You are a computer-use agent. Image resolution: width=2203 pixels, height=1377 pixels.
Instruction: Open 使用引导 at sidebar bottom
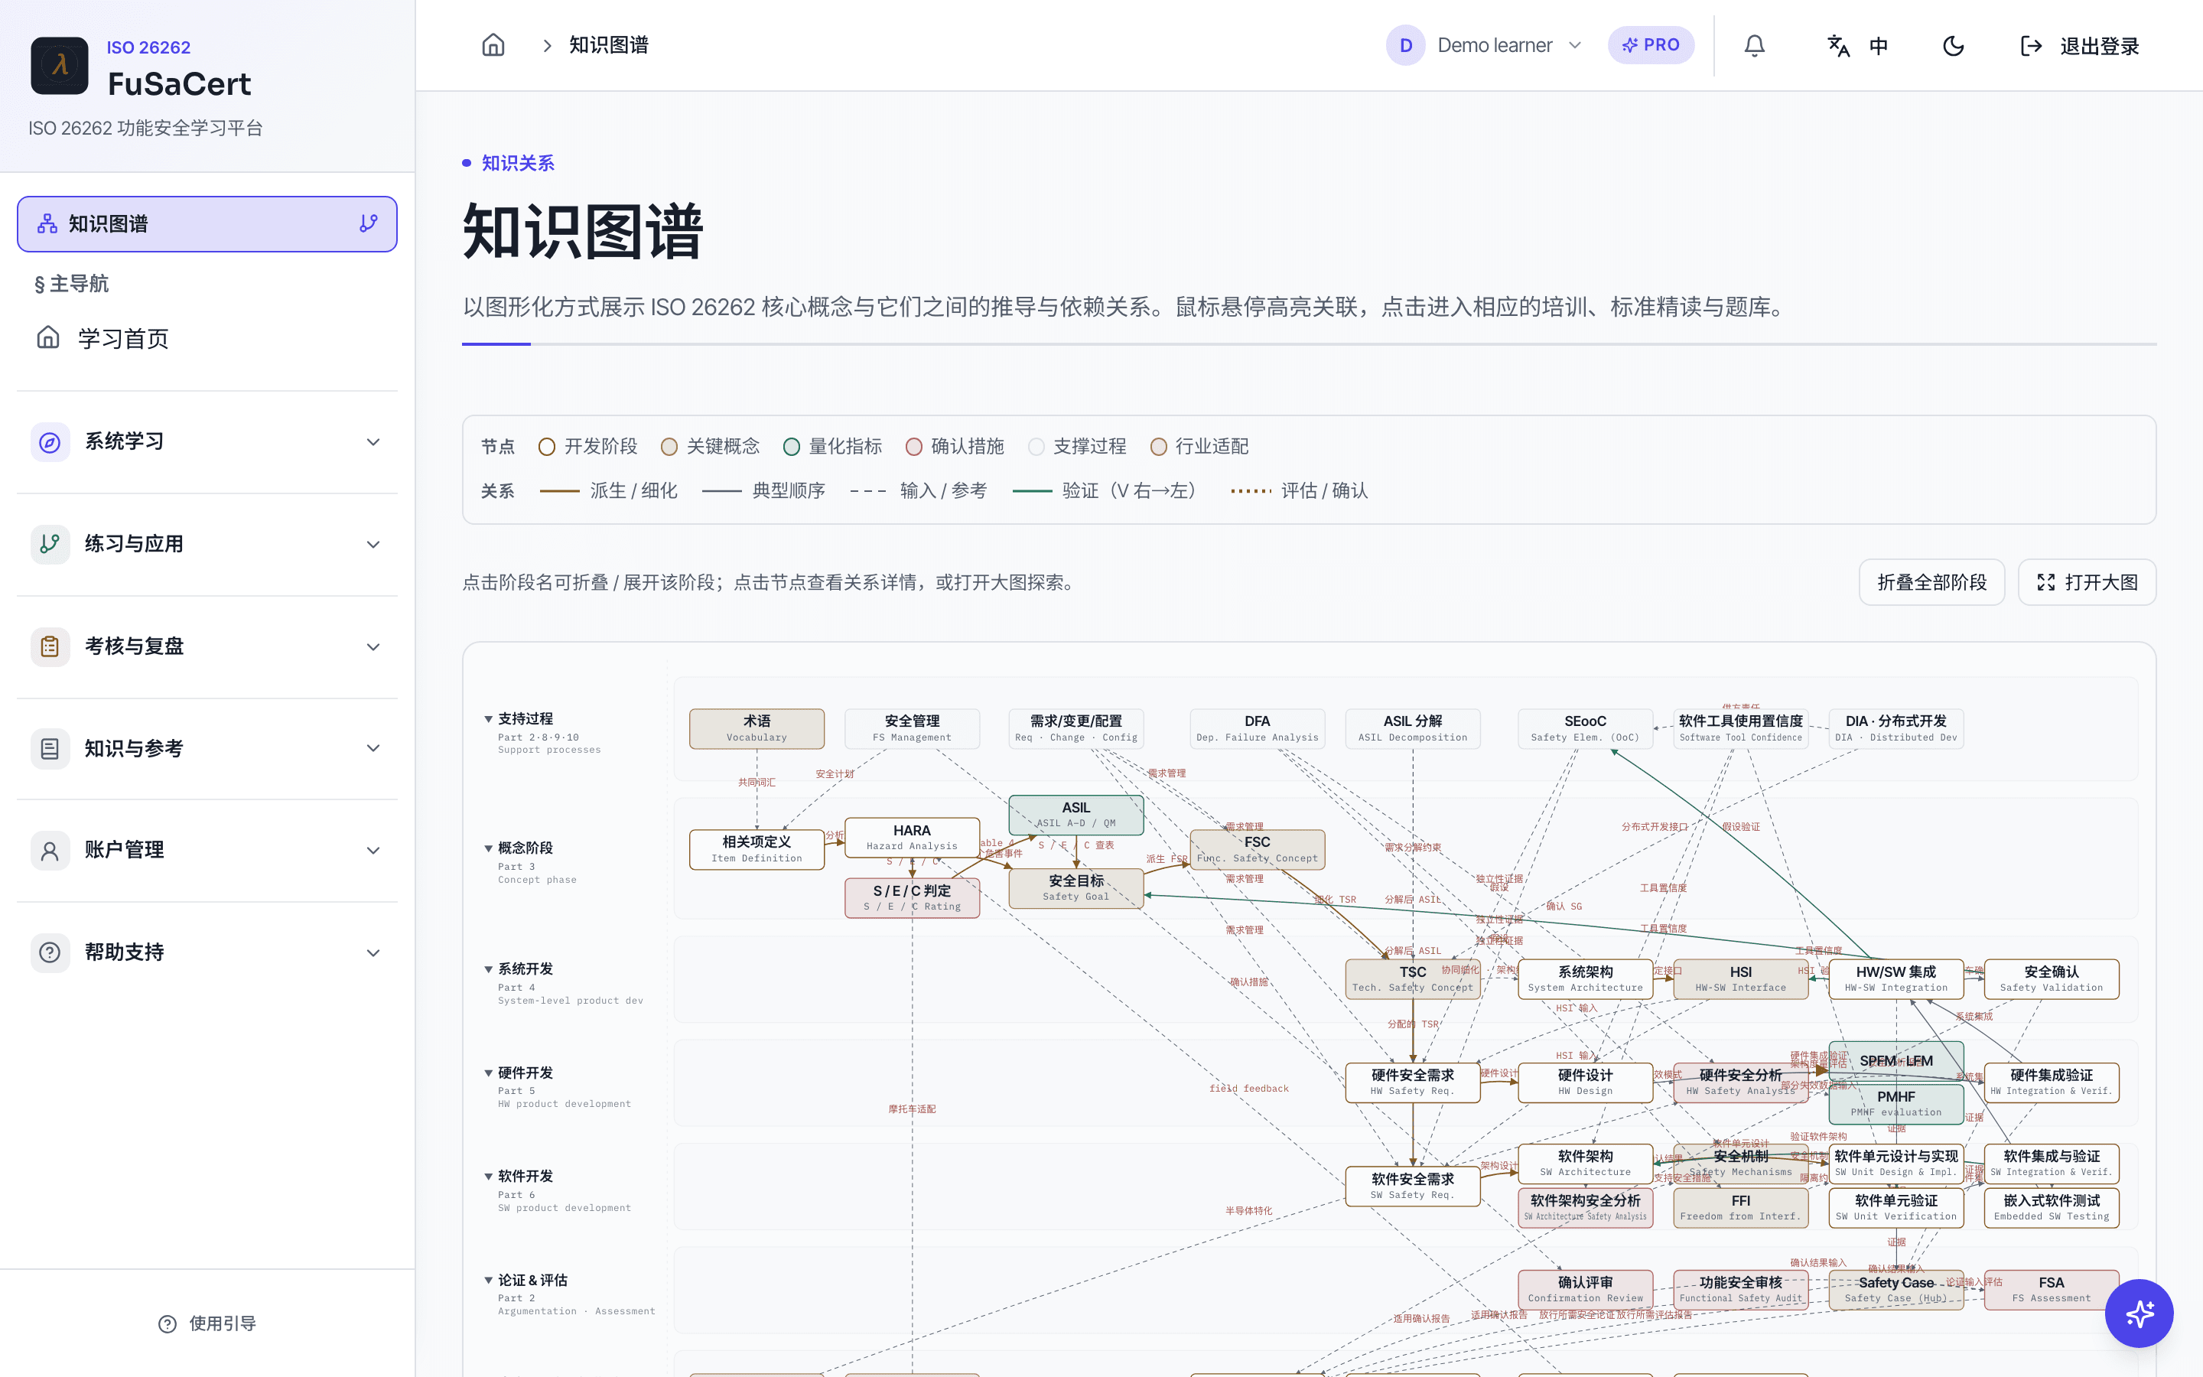point(207,1323)
